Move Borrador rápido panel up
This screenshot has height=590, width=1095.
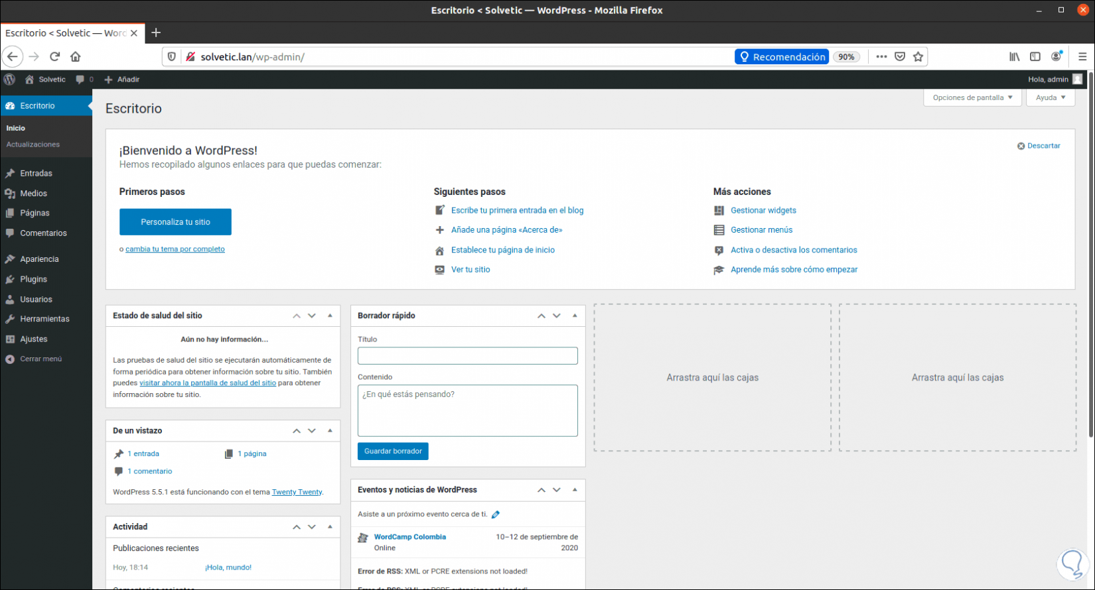pyautogui.click(x=542, y=316)
